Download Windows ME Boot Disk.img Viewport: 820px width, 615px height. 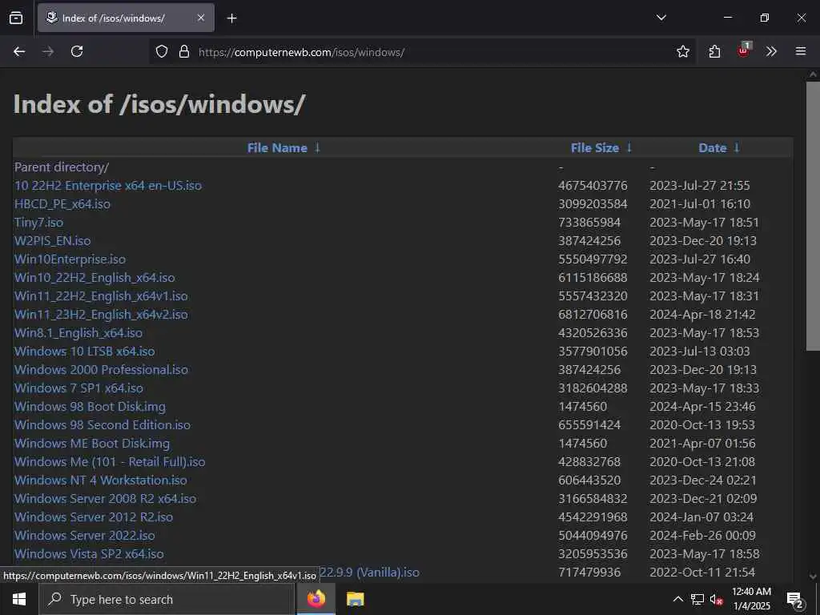coord(92,444)
